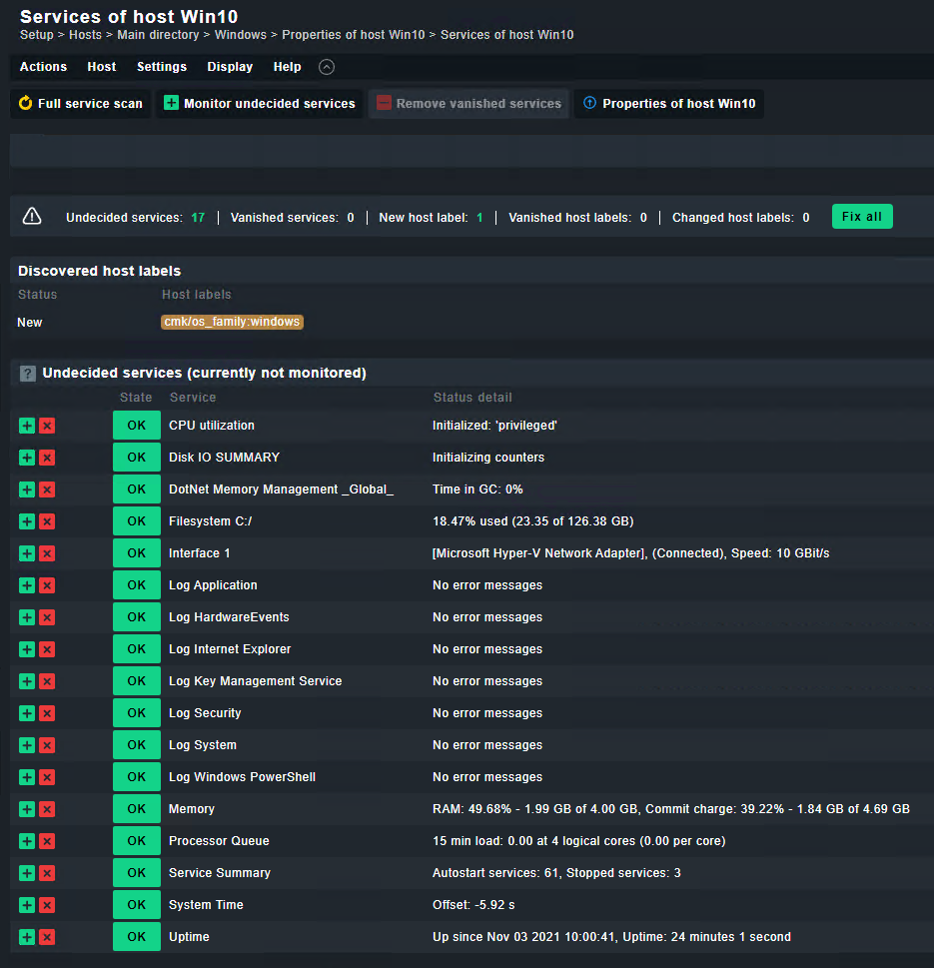Click the cmk/os_family:windows host label
The width and height of the screenshot is (934, 968).
pos(233,323)
